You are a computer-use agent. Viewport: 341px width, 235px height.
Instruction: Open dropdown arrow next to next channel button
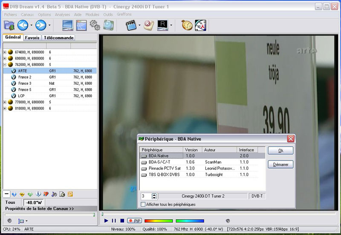pyautogui.click(x=49, y=25)
